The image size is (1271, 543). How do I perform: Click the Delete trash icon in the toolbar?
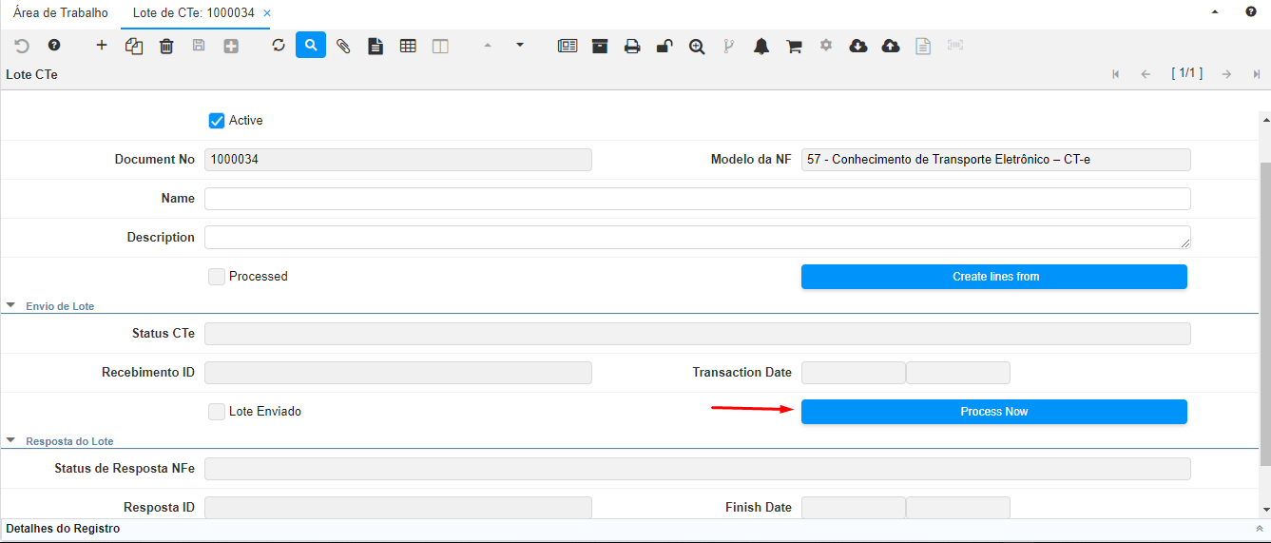(x=166, y=46)
